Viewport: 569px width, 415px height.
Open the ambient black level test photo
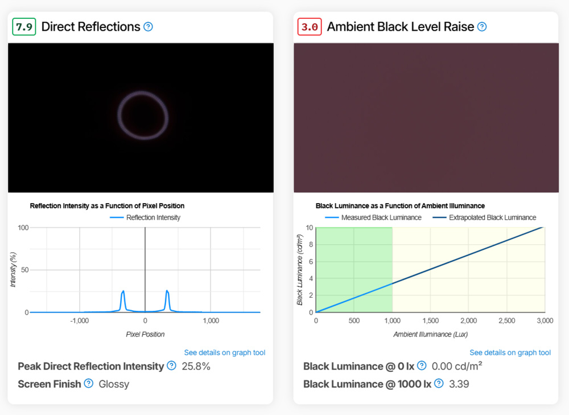tap(426, 118)
